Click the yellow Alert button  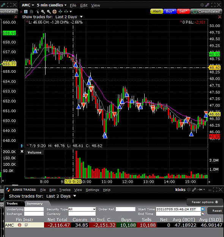click(157, 11)
